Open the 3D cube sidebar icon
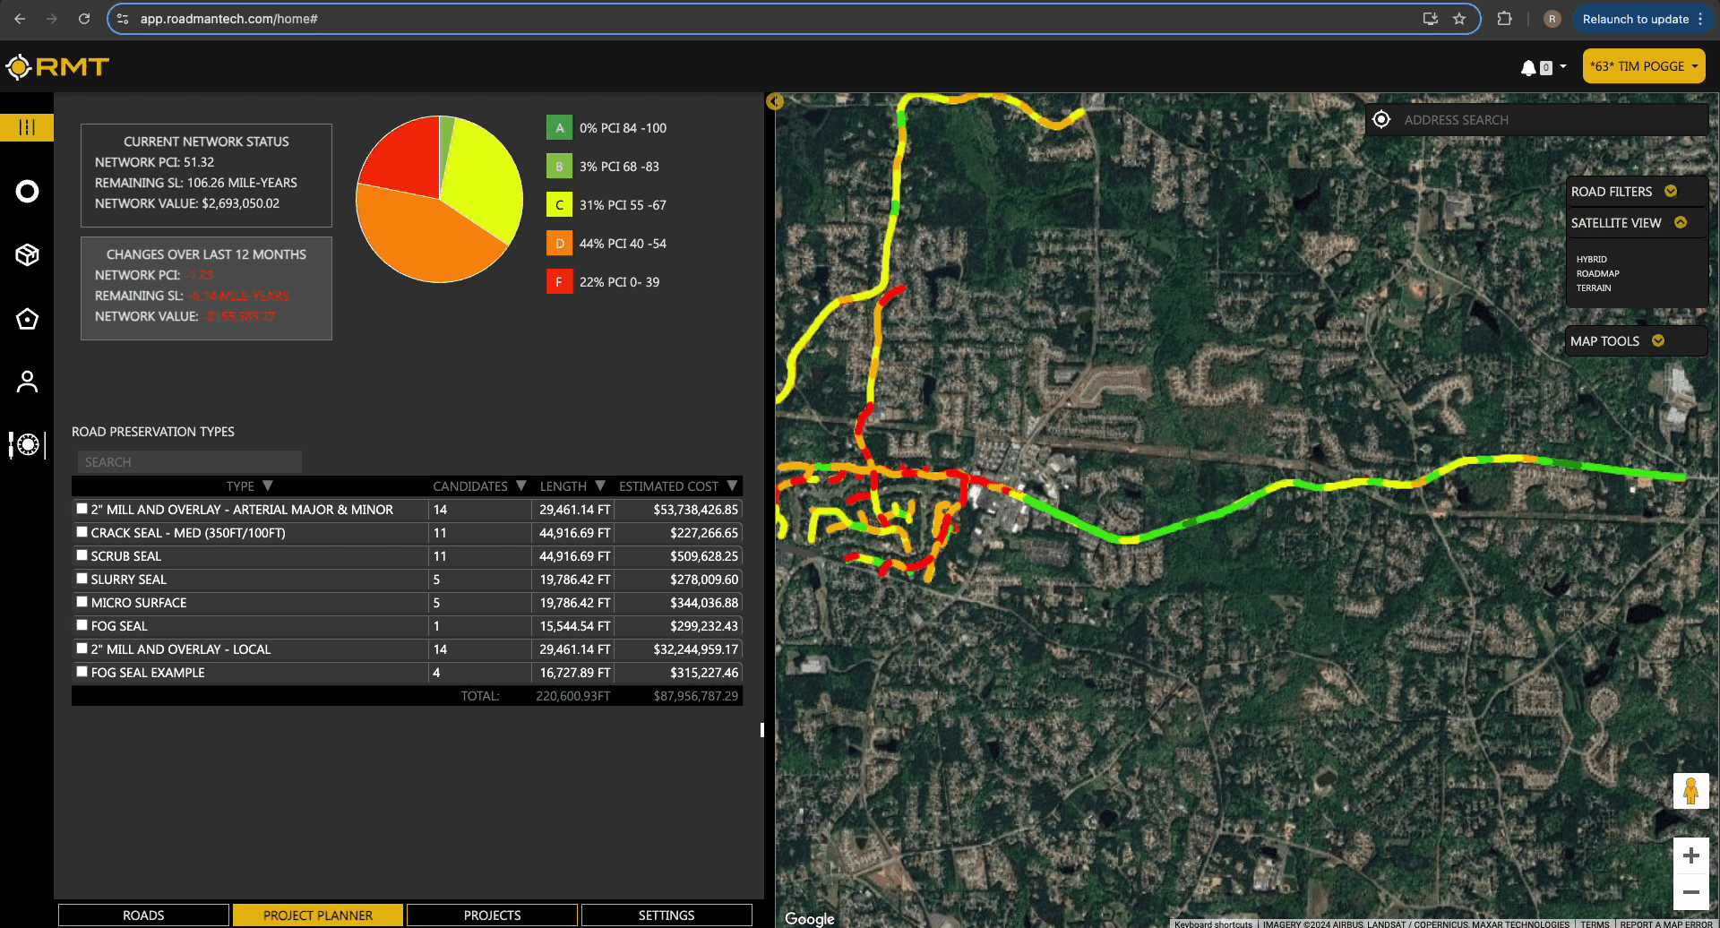Screen dimensions: 1720x928 click(27, 255)
